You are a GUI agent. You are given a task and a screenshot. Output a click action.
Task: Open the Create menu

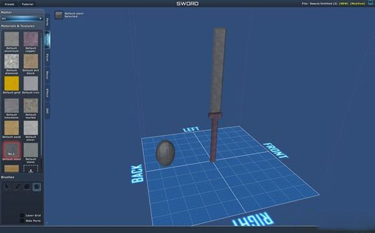tap(9, 4)
